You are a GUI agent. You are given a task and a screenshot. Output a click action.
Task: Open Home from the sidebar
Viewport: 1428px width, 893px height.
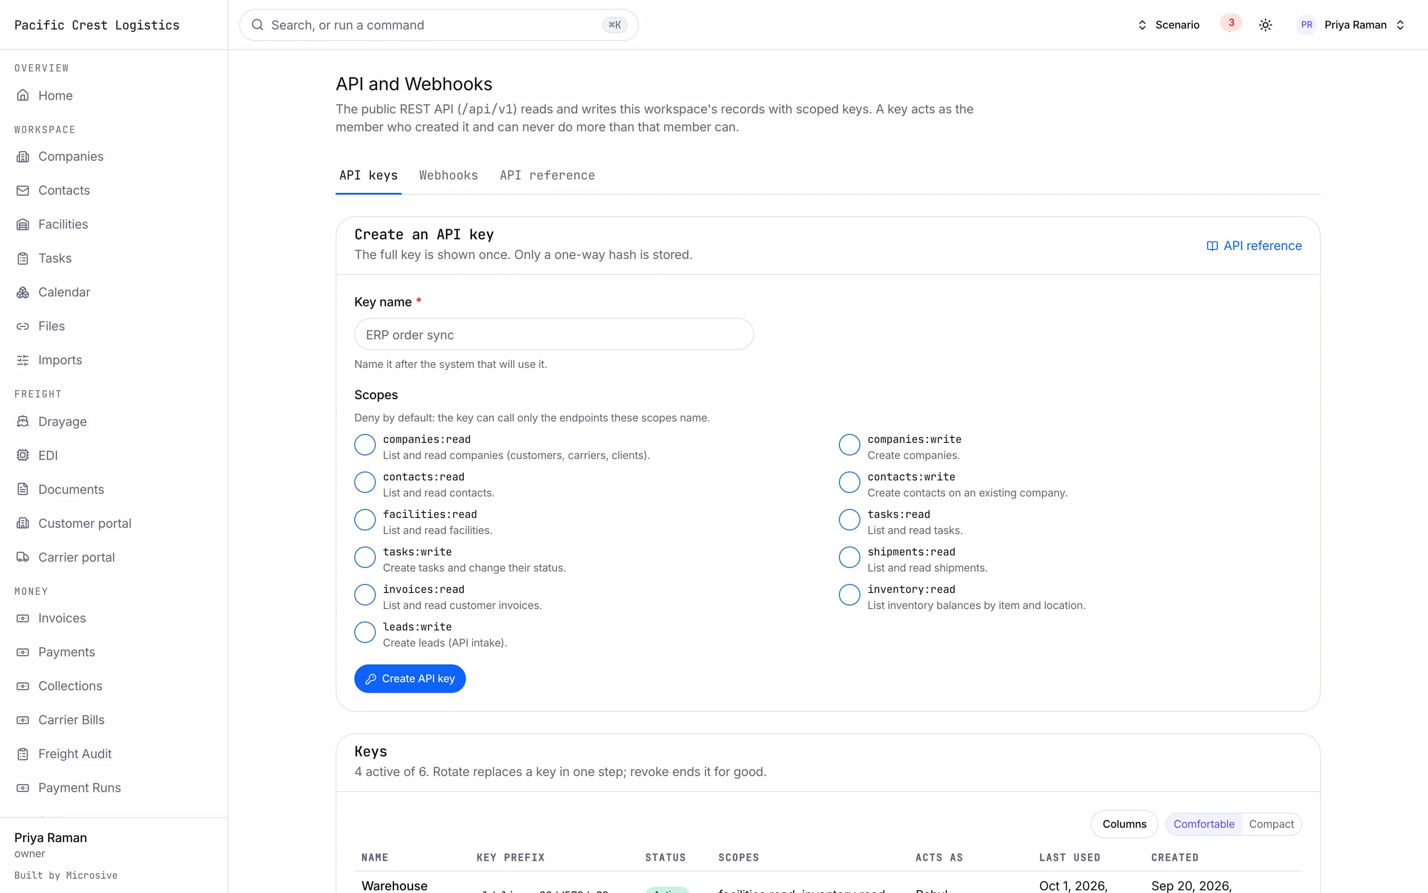113,95
